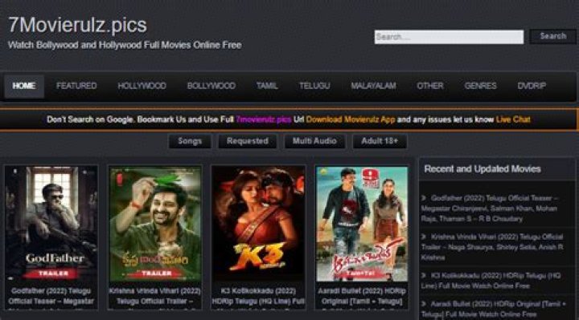
Task: Open the OTHER menu item
Action: point(430,86)
